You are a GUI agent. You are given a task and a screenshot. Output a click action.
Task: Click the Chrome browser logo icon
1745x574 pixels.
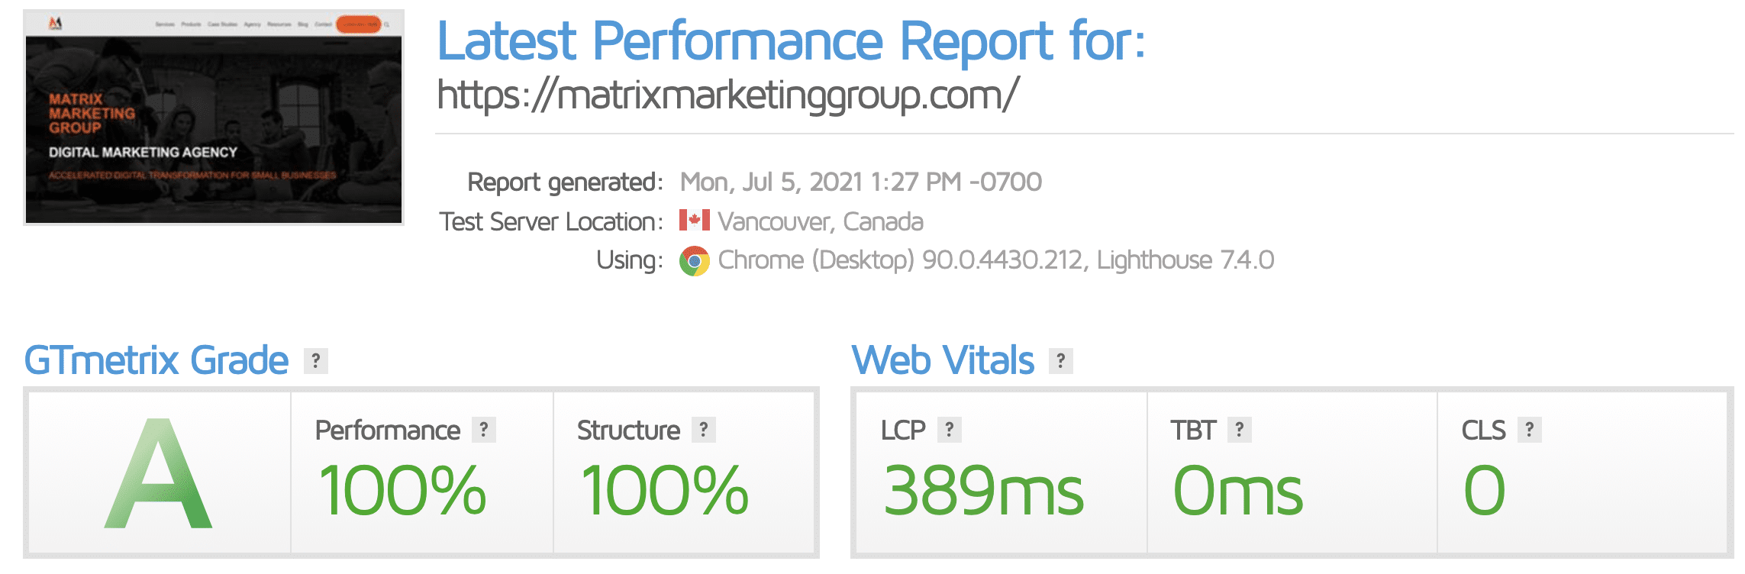pos(695,261)
